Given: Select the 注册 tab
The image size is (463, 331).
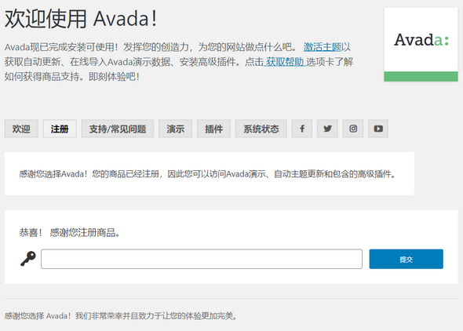Looking at the screenshot, I should (x=60, y=129).
